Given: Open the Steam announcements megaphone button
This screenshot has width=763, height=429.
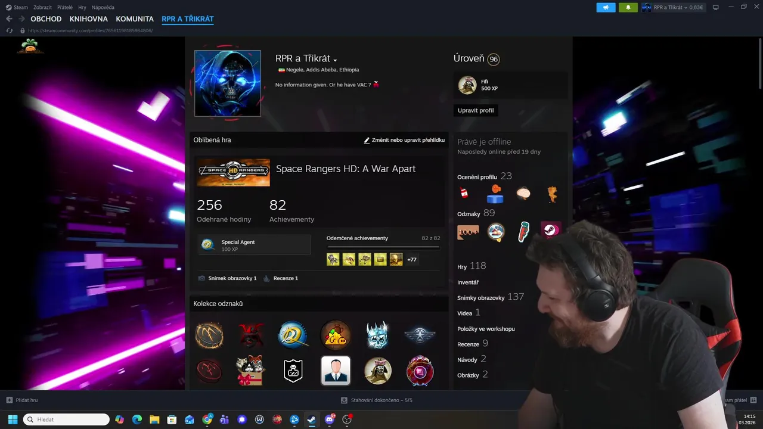Looking at the screenshot, I should 606,7.
